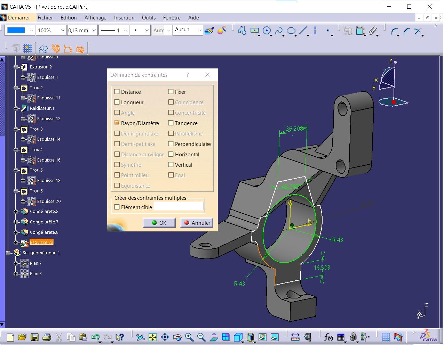Select the Spline sketch tool

click(279, 31)
